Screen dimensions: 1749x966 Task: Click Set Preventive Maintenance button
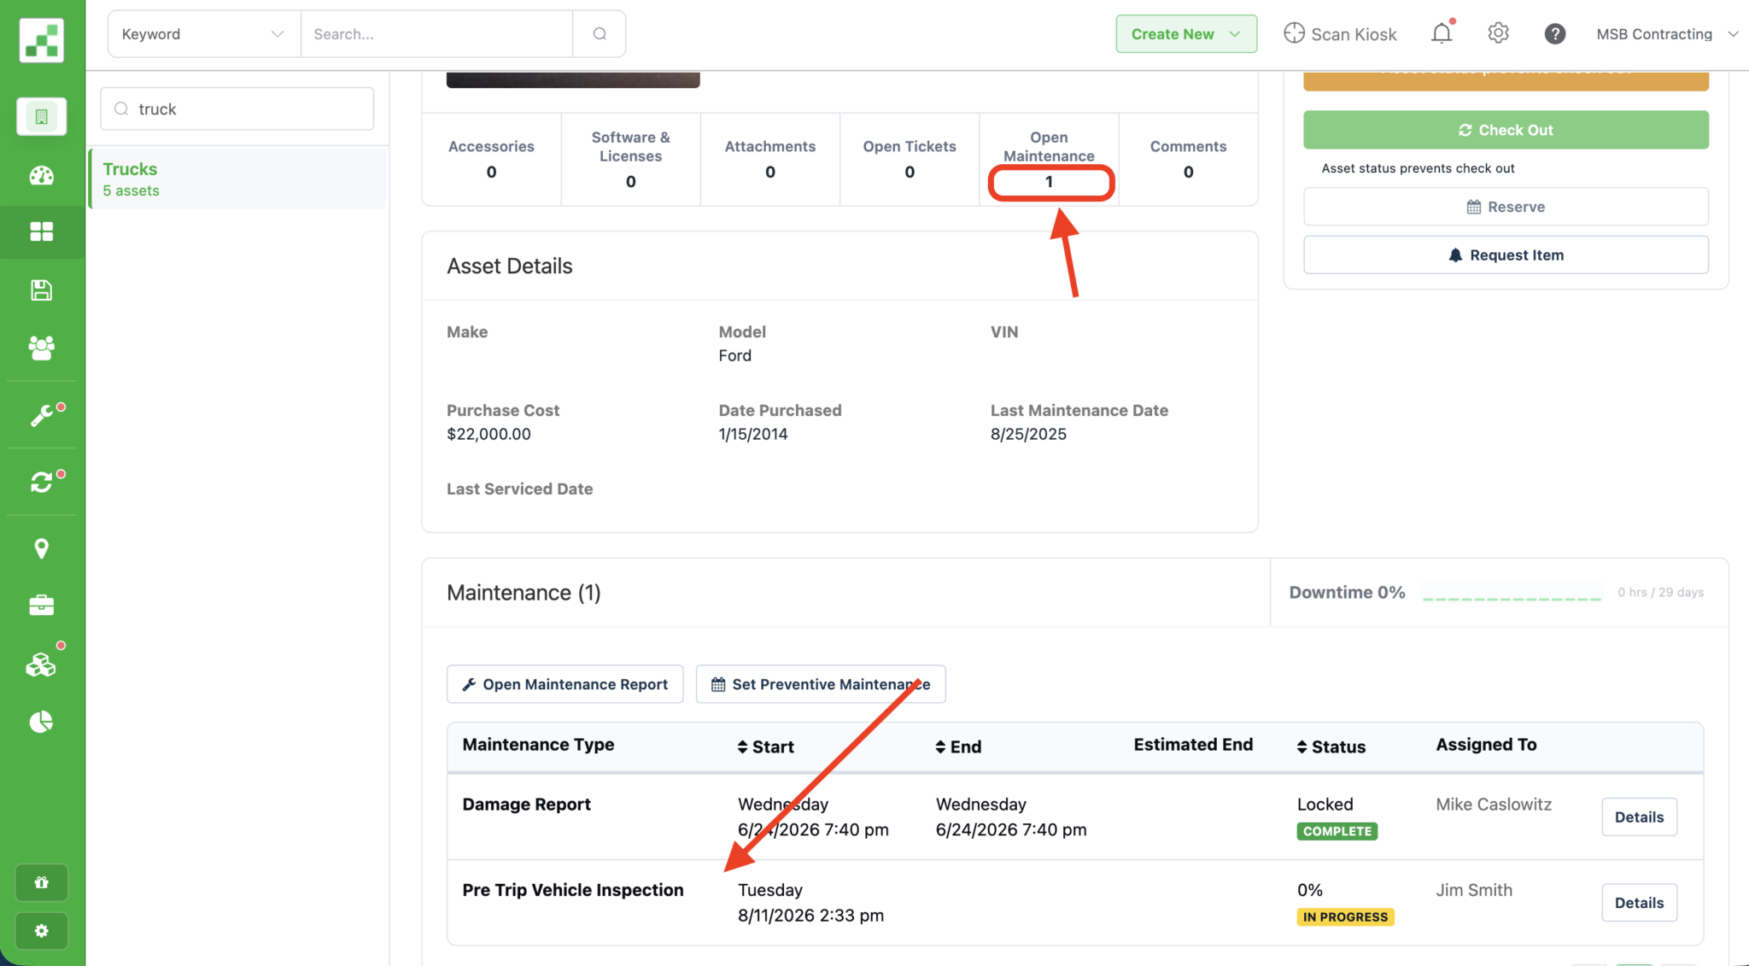click(821, 684)
